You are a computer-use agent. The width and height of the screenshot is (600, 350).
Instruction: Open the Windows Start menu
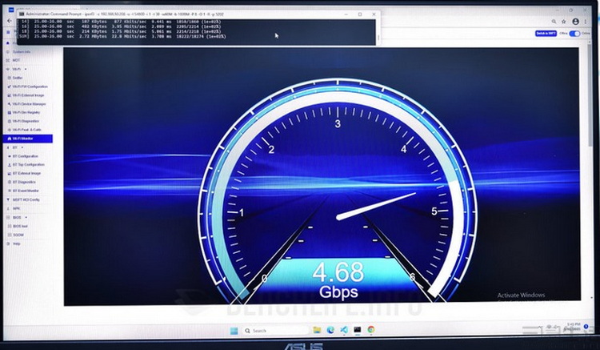click(x=234, y=331)
